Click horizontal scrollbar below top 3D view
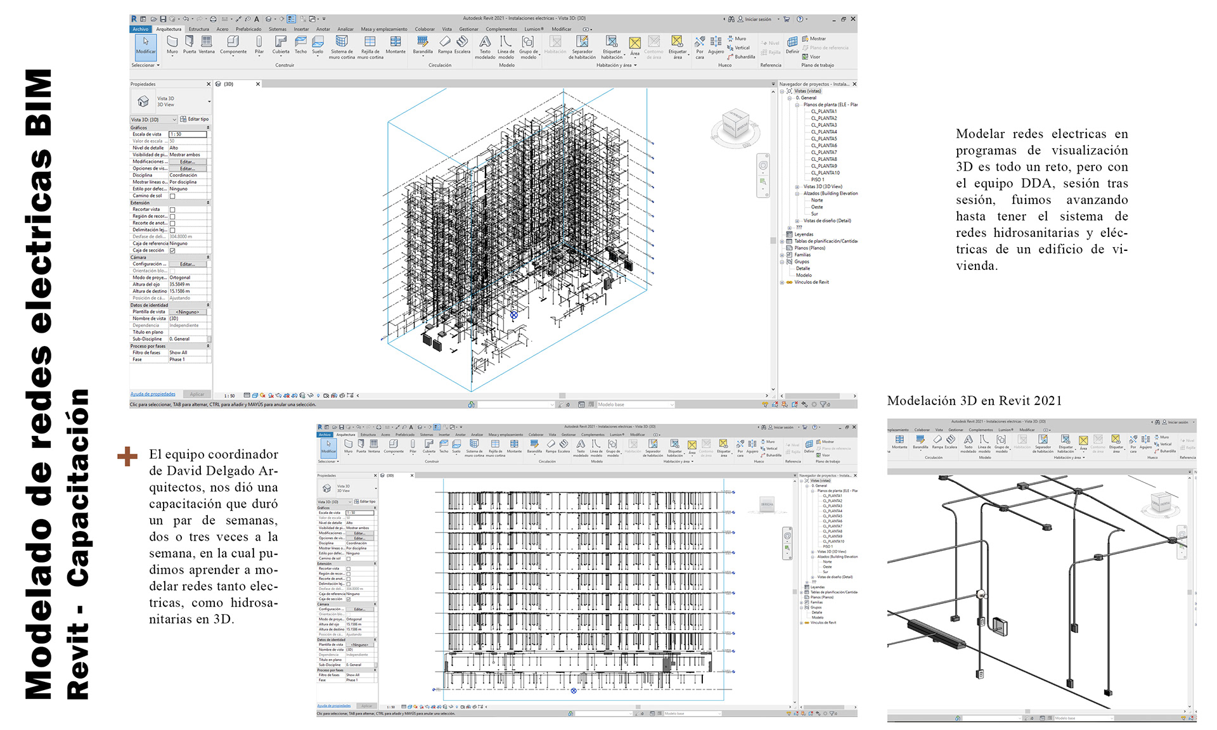 point(562,395)
